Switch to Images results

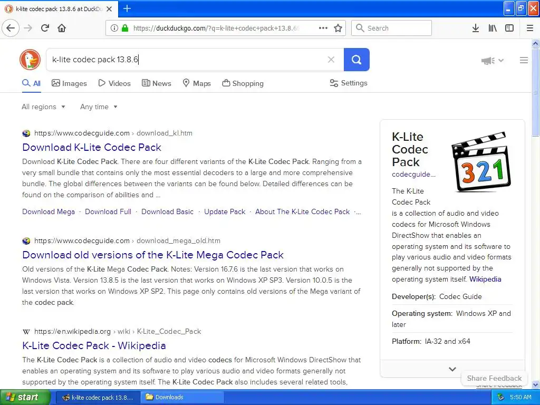point(69,83)
